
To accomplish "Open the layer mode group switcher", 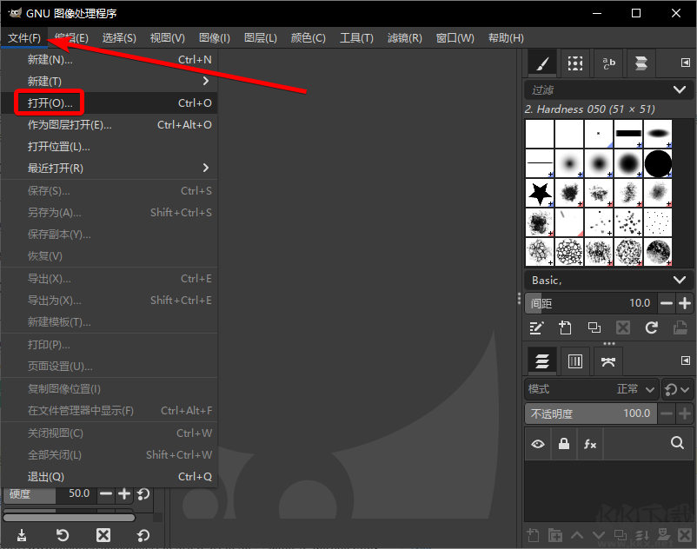I will pyautogui.click(x=676, y=389).
